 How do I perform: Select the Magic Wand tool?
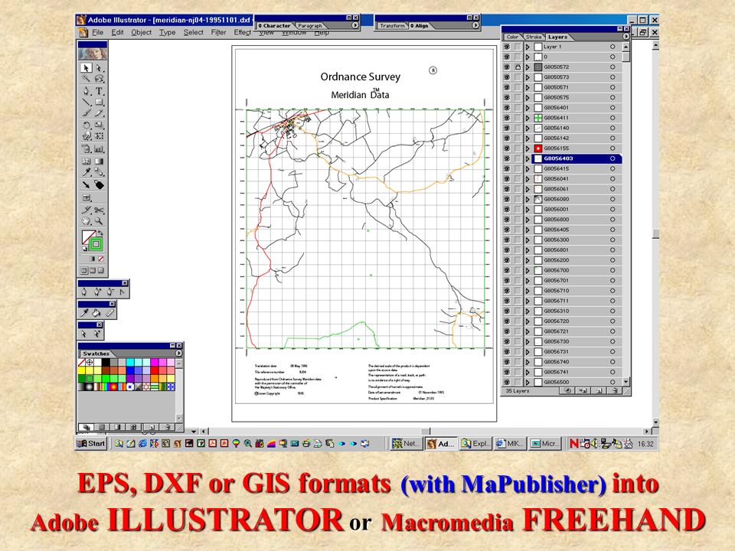pyautogui.click(x=87, y=79)
